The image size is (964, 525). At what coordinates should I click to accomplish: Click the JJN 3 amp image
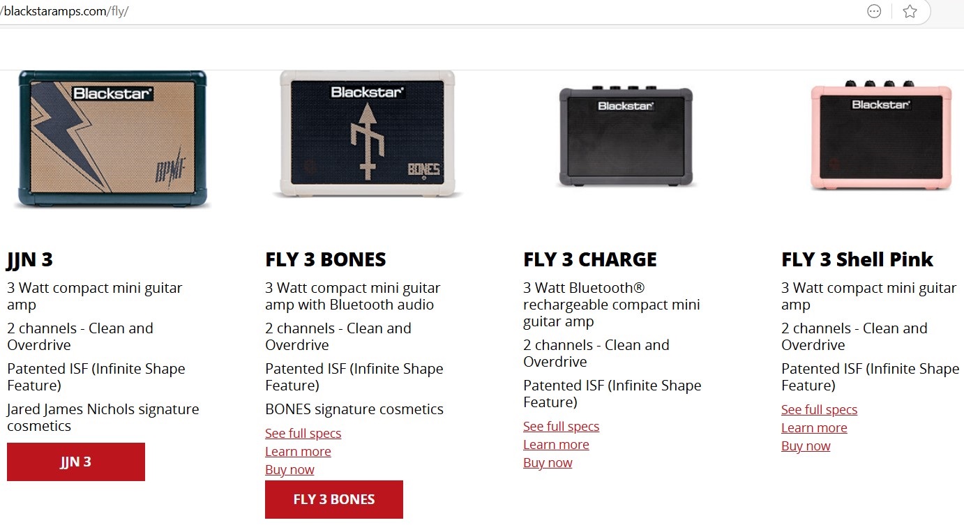tap(112, 139)
